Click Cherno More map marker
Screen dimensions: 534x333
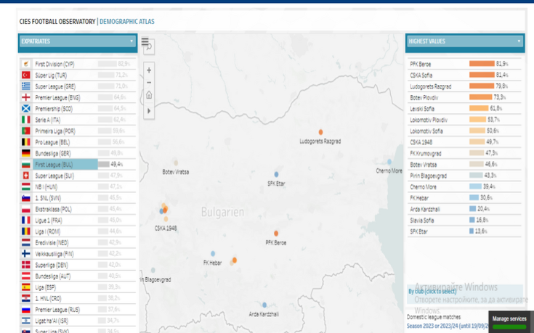(x=389, y=162)
